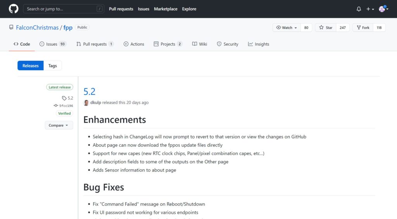Expand the plus create-new menu
This screenshot has height=219, width=397.
(x=370, y=9)
